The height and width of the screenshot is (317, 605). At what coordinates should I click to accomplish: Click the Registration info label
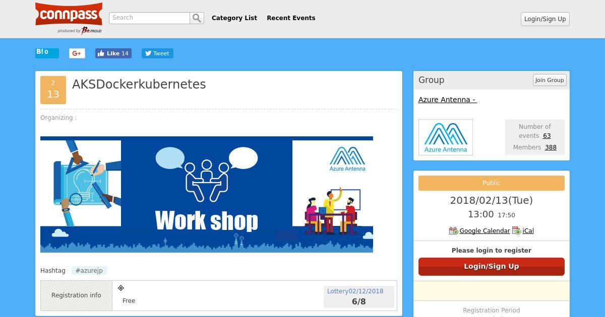[x=76, y=295]
